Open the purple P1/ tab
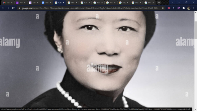 click(x=20, y=3)
